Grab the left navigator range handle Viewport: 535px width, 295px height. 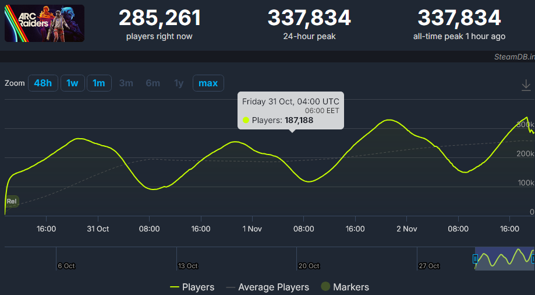pos(475,259)
